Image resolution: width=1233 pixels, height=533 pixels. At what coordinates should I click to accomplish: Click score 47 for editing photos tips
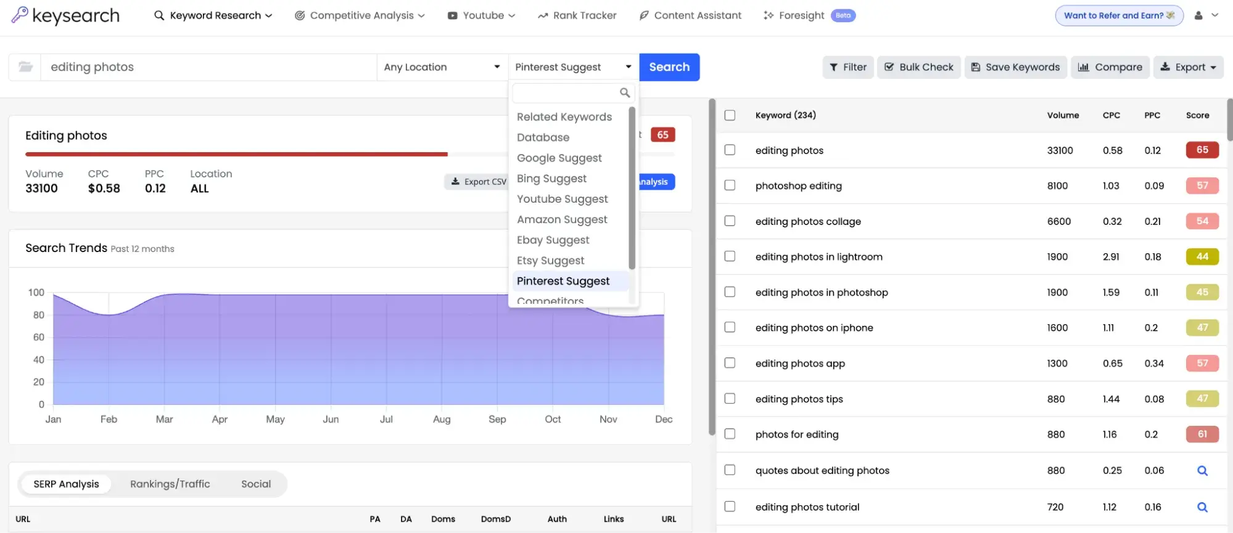pos(1202,399)
